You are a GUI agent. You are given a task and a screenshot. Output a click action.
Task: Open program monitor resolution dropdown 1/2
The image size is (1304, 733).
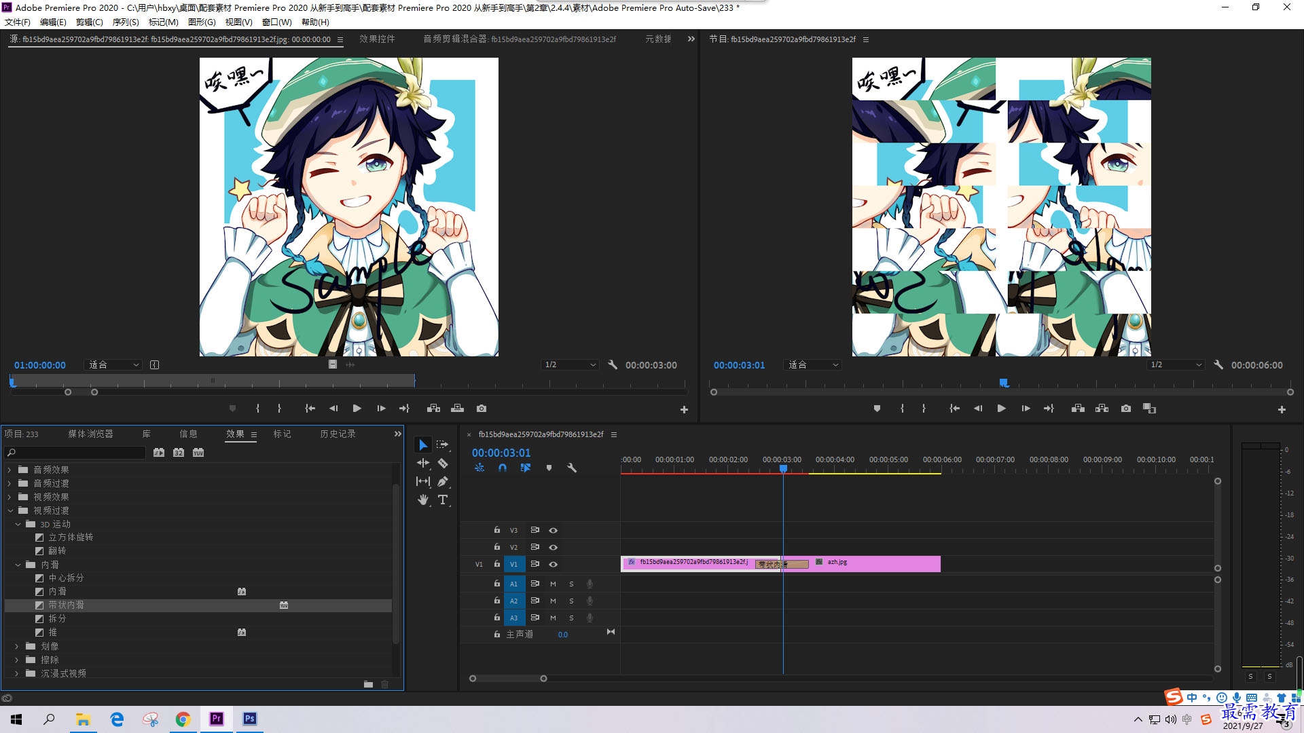point(1176,365)
